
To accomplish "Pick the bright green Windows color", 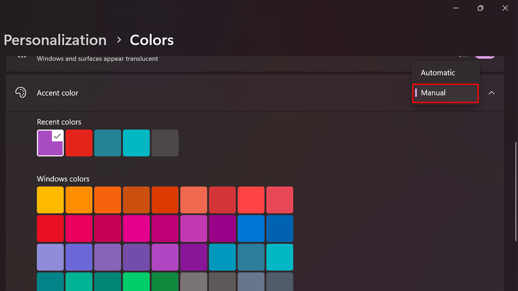I will (136, 282).
